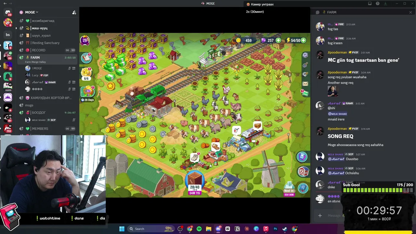Click 'Next in' timer at game bottom
Image resolution: width=416 pixels, height=234 pixels.
pos(289,193)
